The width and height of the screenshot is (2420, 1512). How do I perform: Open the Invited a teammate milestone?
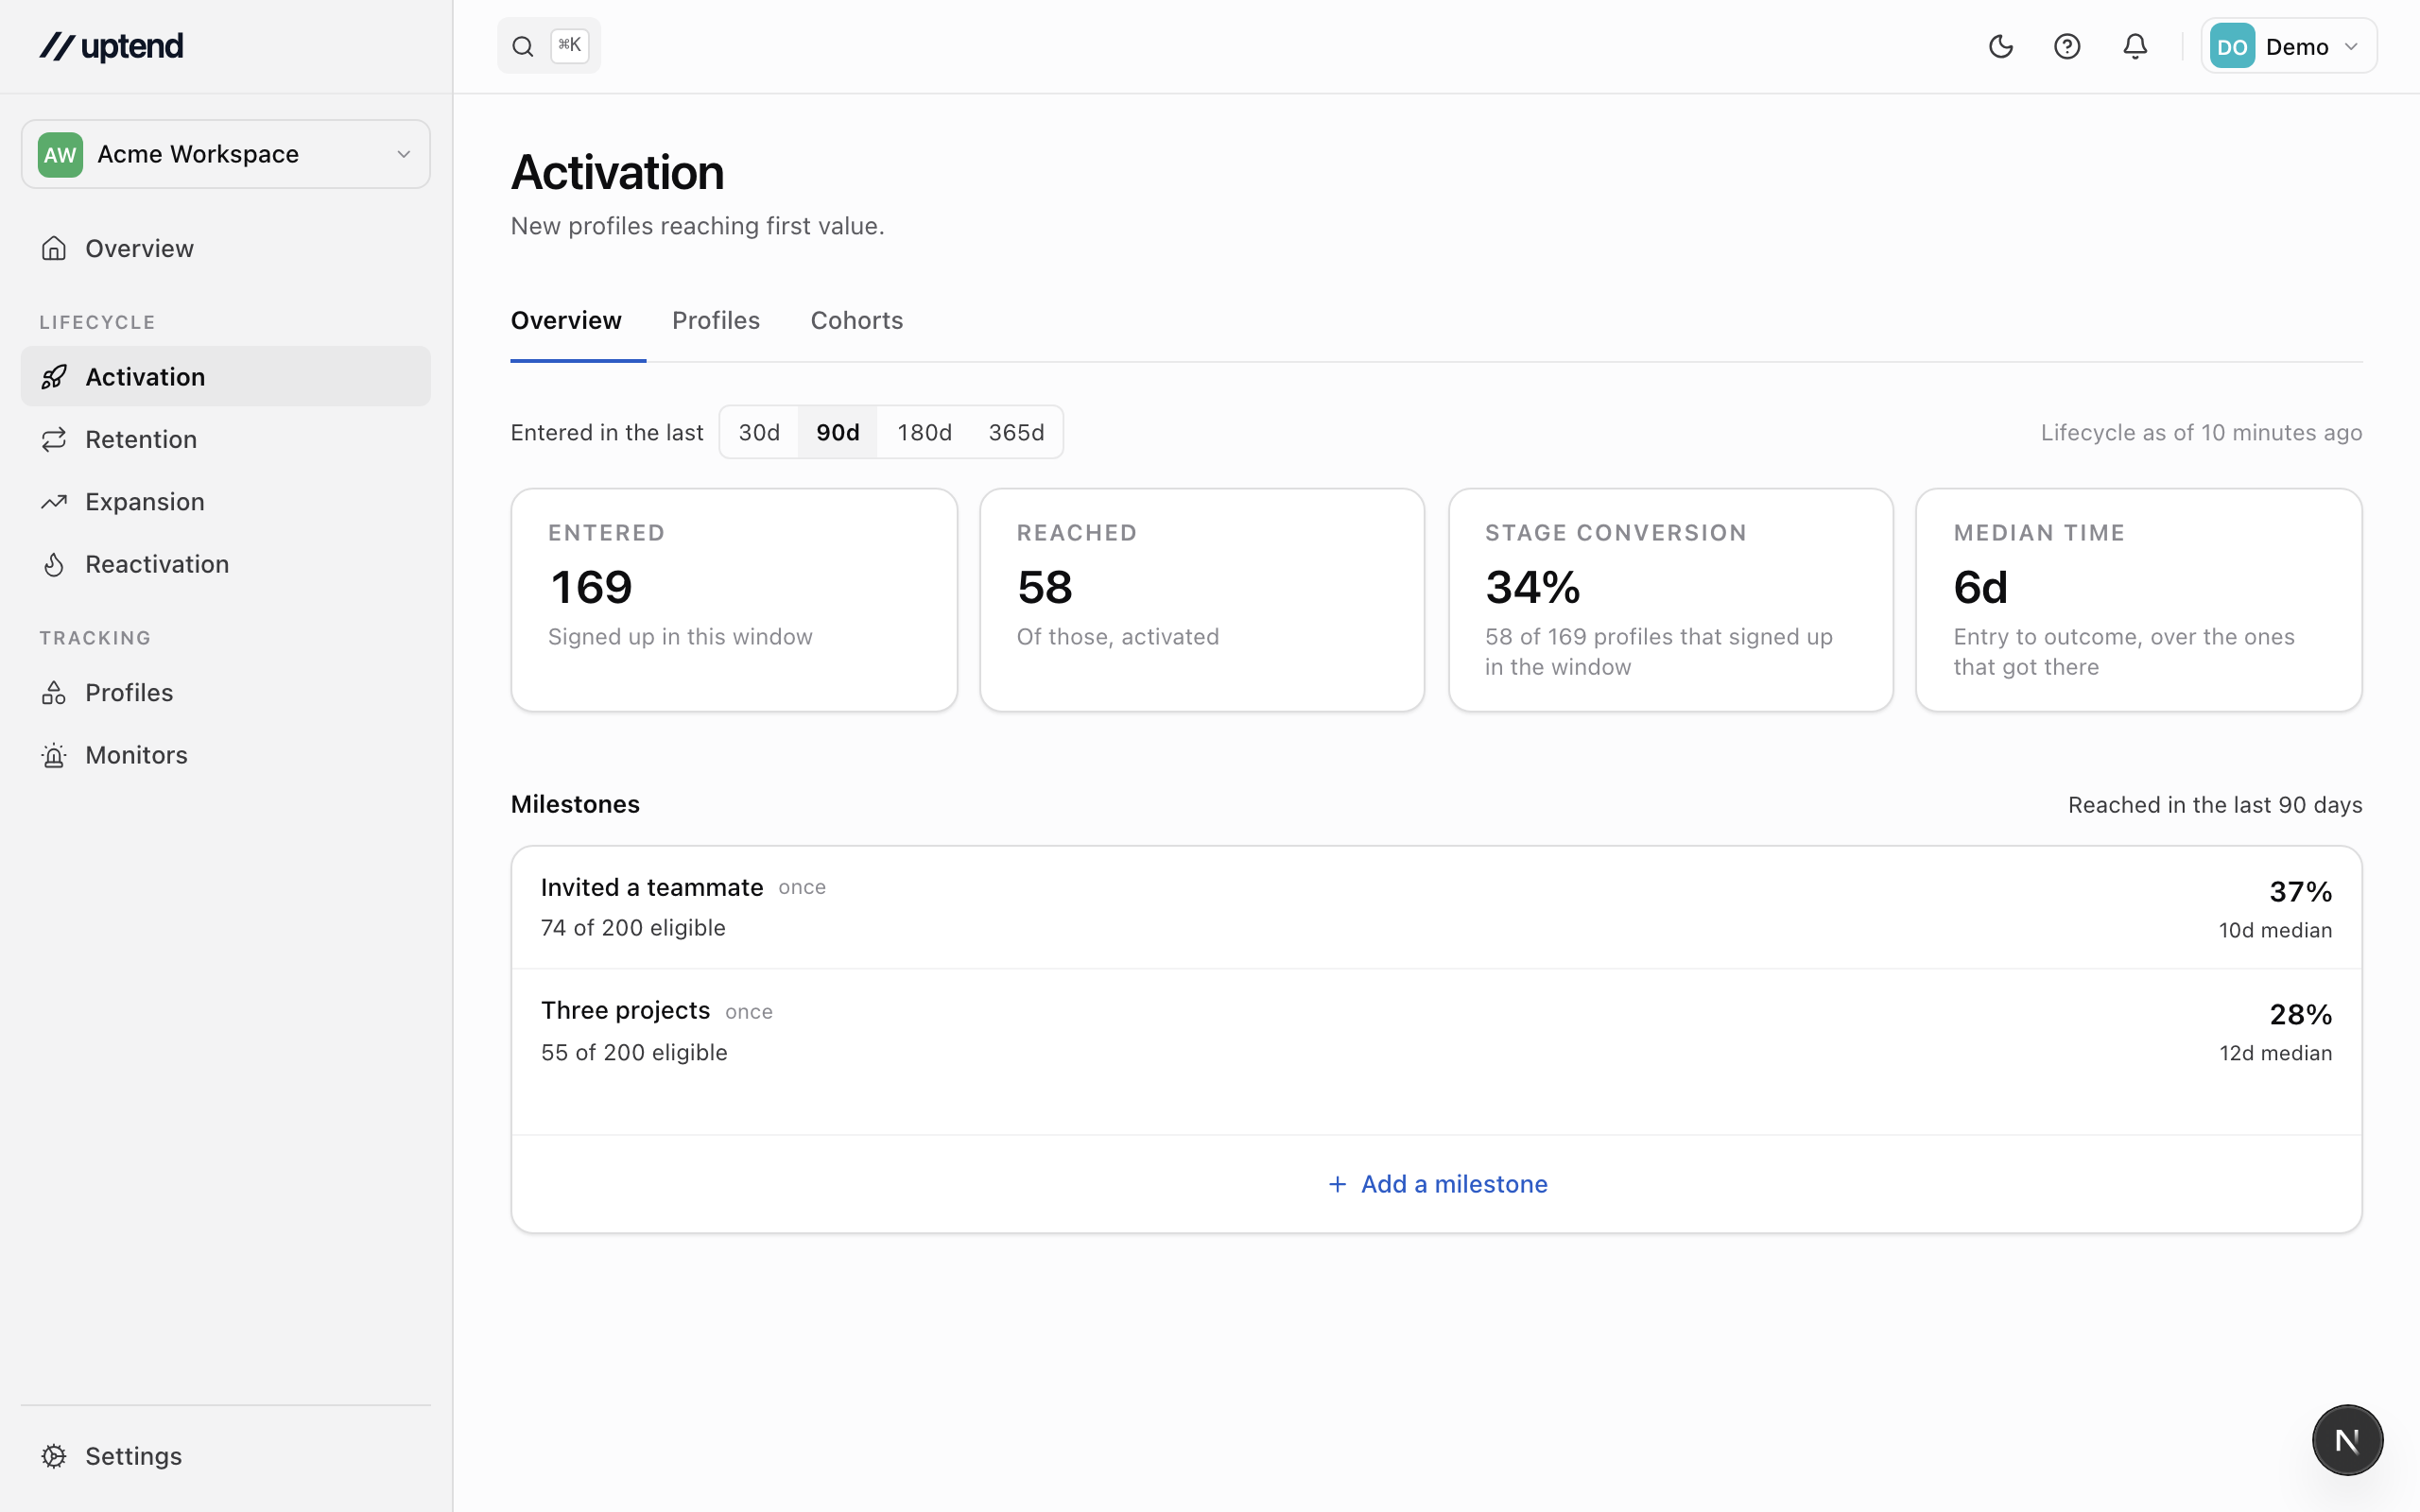(1436, 908)
